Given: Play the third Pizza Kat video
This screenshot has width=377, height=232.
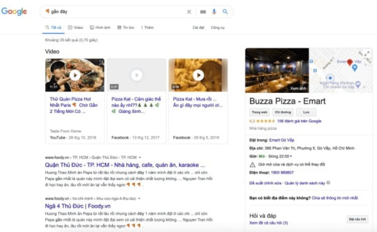Looking at the screenshot, I should (x=198, y=75).
